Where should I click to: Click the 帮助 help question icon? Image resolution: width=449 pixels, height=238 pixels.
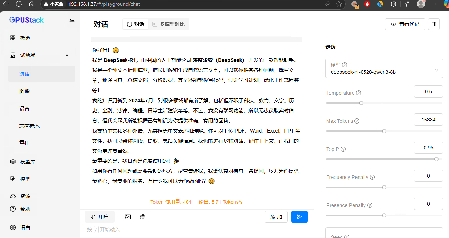(13, 209)
